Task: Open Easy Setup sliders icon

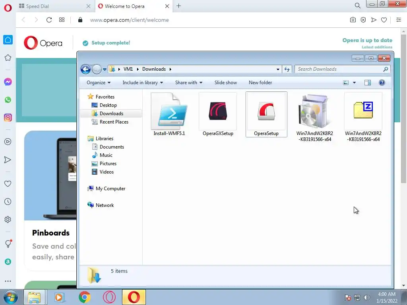Action: [x=399, y=20]
